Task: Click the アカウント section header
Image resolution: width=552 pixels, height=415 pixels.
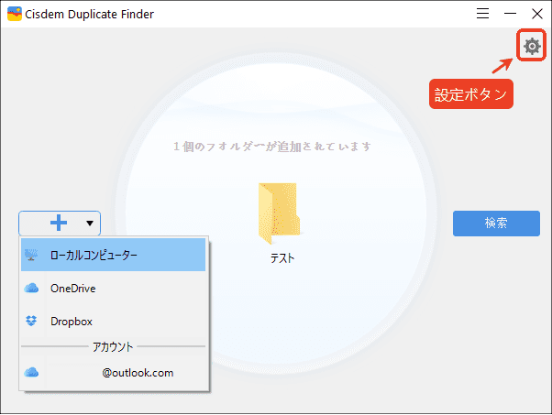Action: tap(113, 347)
